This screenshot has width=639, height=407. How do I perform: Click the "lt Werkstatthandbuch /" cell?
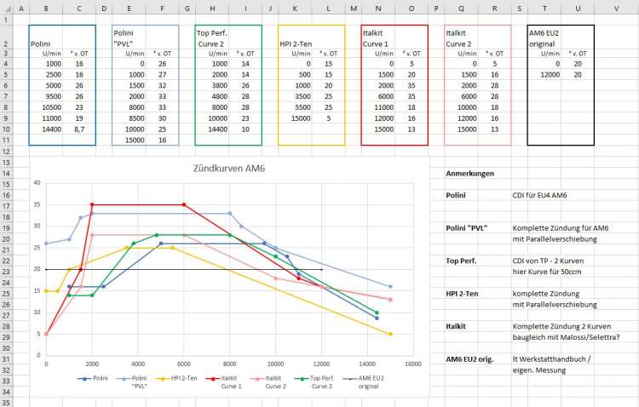[553, 360]
